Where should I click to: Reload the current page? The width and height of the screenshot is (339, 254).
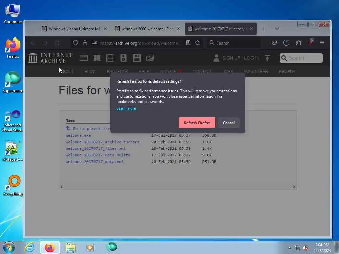pyautogui.click(x=57, y=43)
